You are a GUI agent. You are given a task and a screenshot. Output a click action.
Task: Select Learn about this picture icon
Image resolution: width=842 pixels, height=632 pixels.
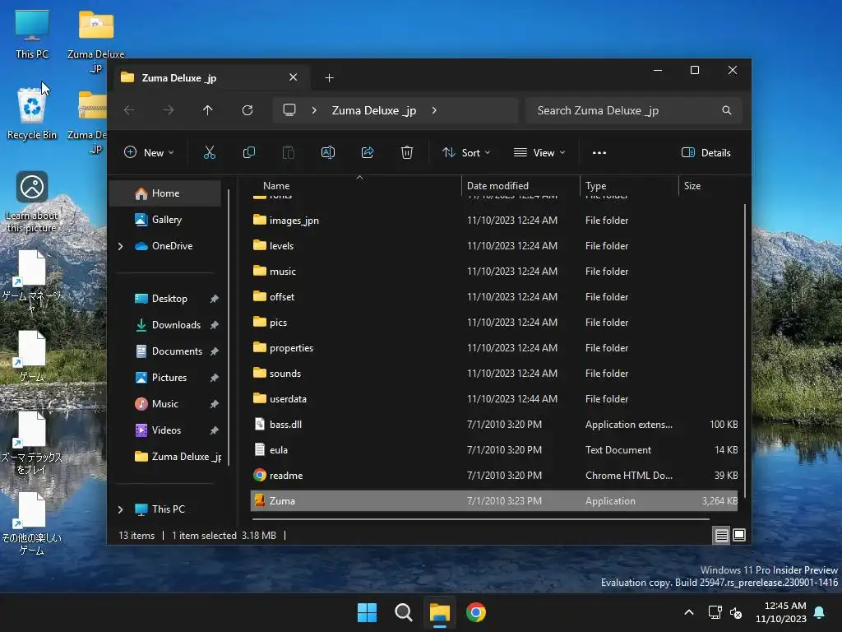click(32, 202)
